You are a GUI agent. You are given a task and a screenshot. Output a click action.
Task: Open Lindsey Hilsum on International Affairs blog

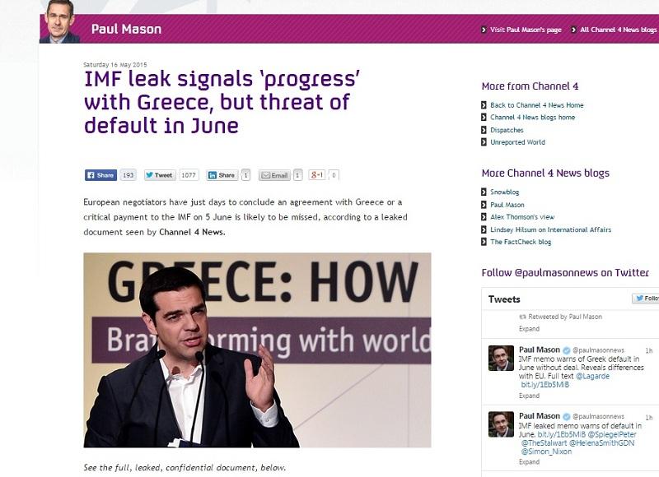pyautogui.click(x=550, y=229)
